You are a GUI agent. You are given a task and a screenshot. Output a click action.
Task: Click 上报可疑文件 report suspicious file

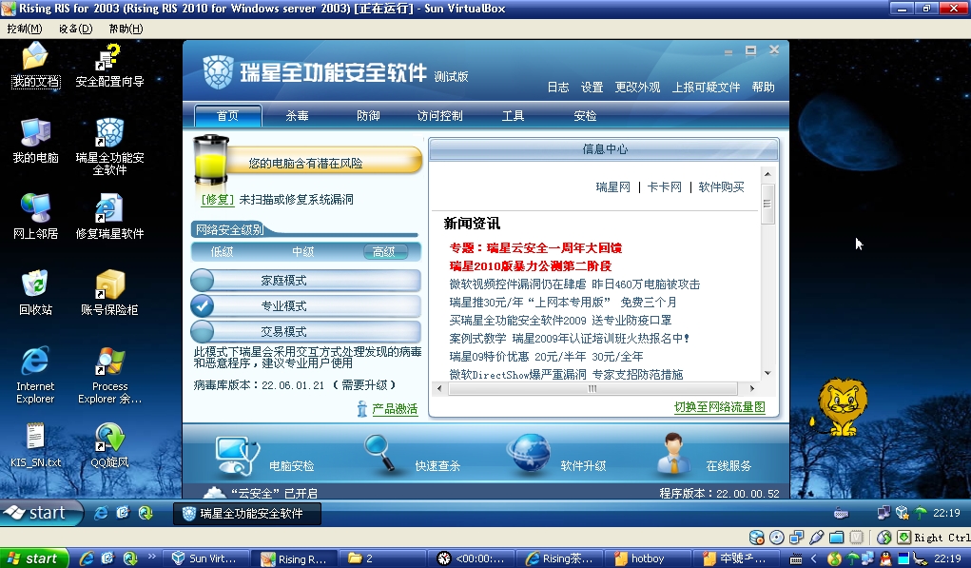706,88
